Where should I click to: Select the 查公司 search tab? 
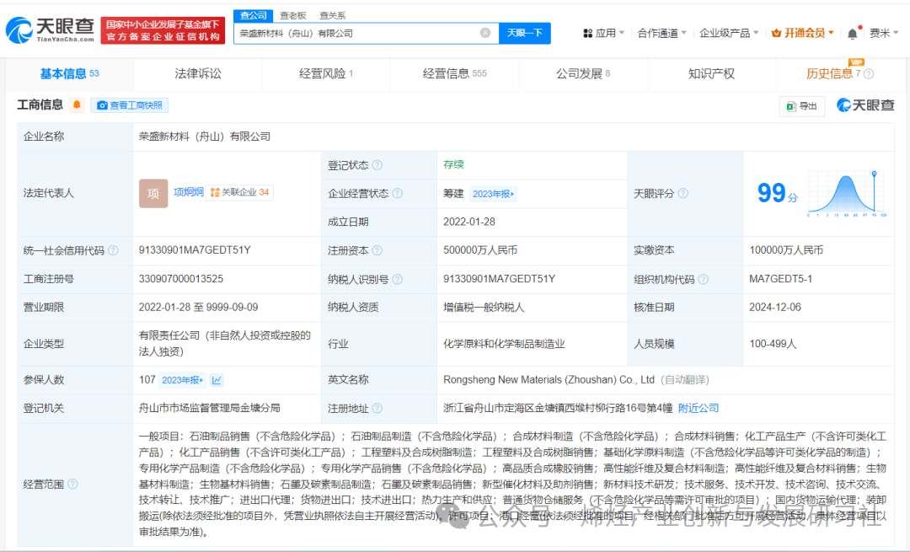pos(253,16)
